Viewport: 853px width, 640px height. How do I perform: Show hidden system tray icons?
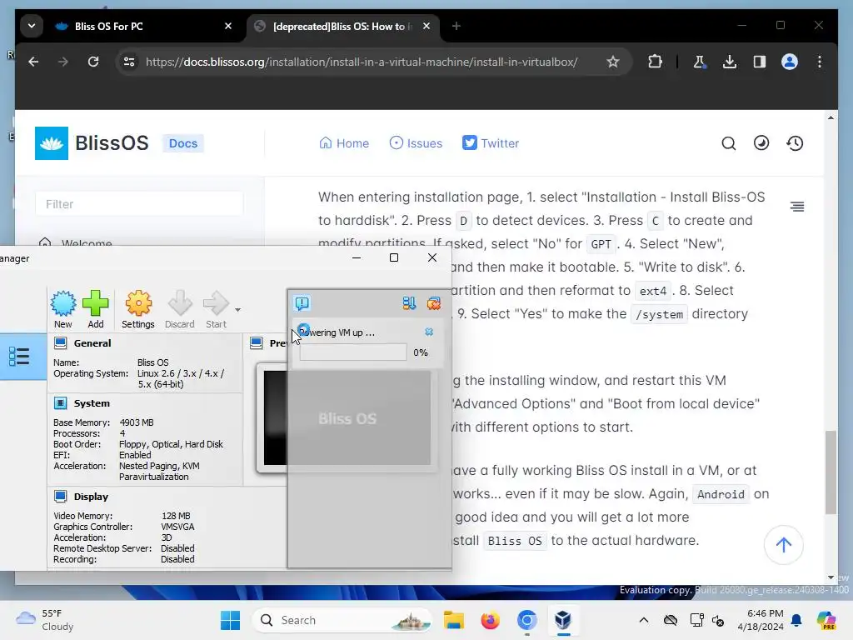[x=644, y=620]
